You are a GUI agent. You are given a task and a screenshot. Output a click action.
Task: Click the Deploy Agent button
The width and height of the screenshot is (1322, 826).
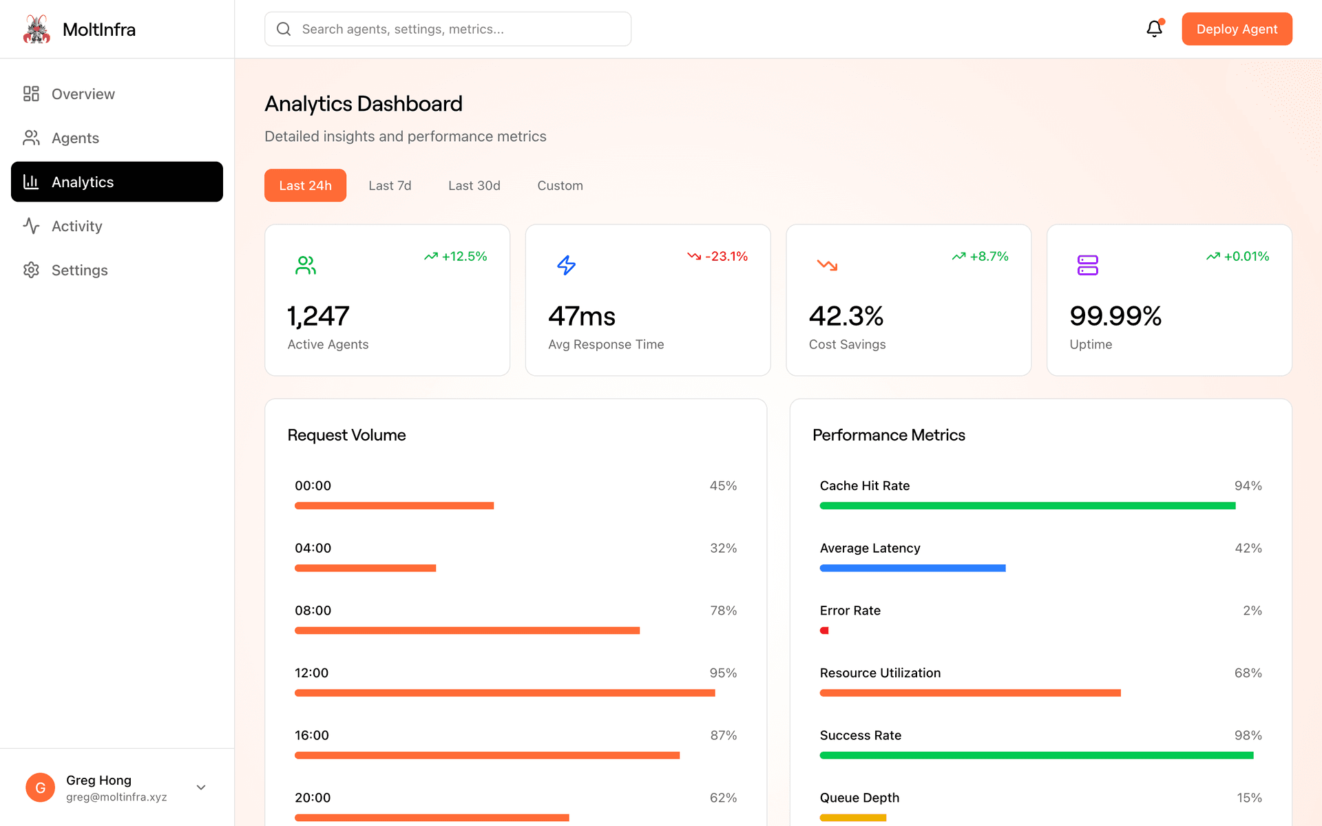point(1237,29)
